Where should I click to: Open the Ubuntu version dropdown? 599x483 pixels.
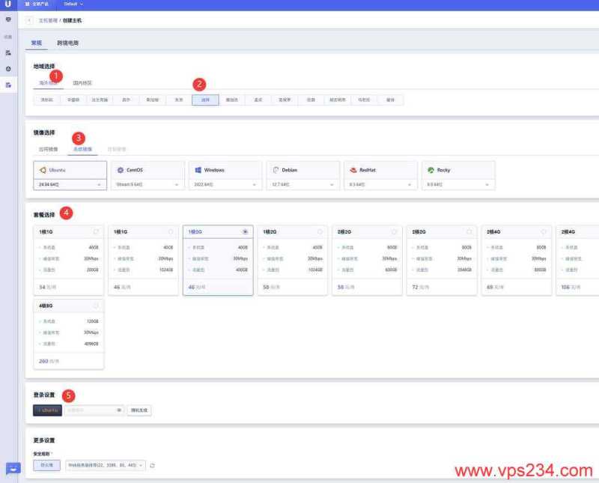click(68, 184)
